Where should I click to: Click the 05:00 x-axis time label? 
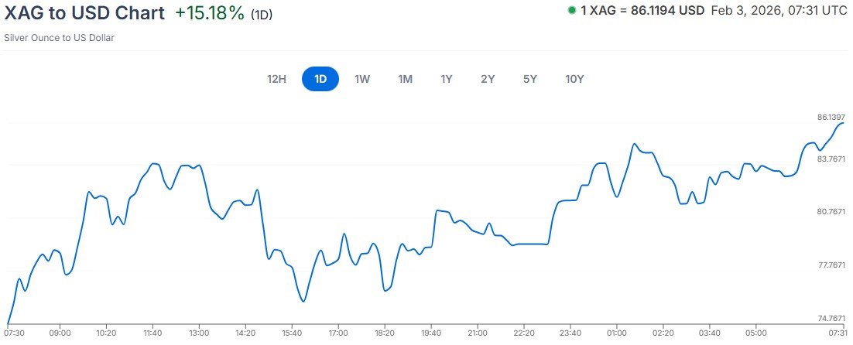(755, 332)
